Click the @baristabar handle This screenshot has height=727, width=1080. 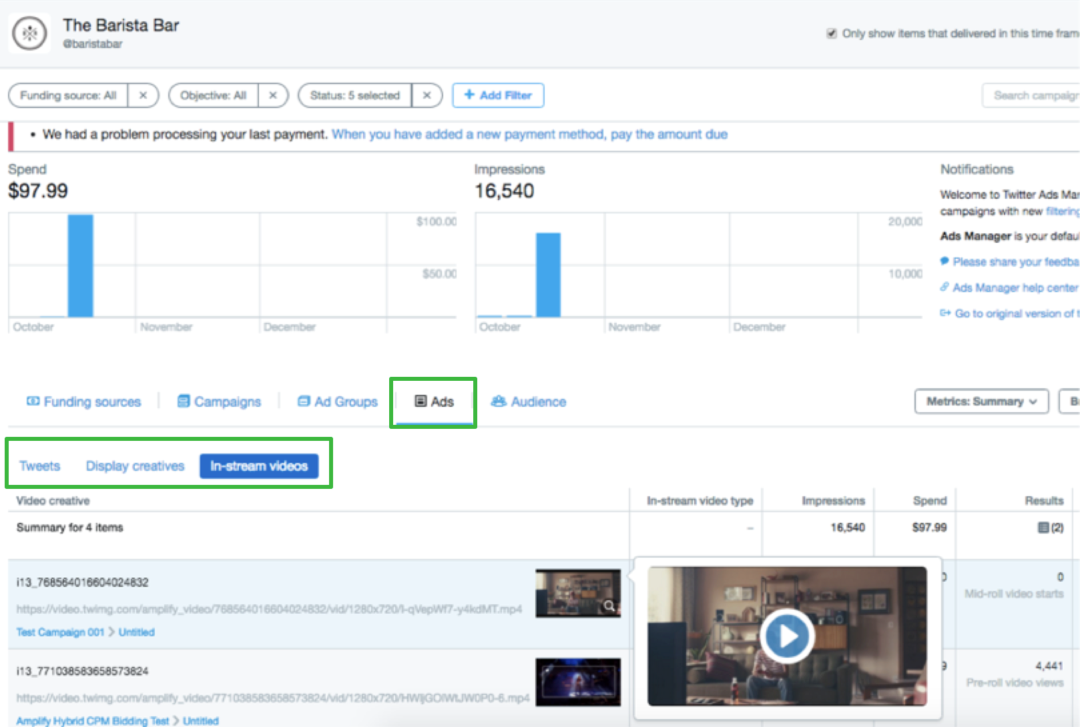93,44
